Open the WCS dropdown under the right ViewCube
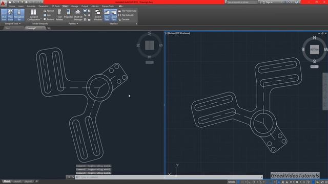The width and height of the screenshot is (328, 184). 314,66
